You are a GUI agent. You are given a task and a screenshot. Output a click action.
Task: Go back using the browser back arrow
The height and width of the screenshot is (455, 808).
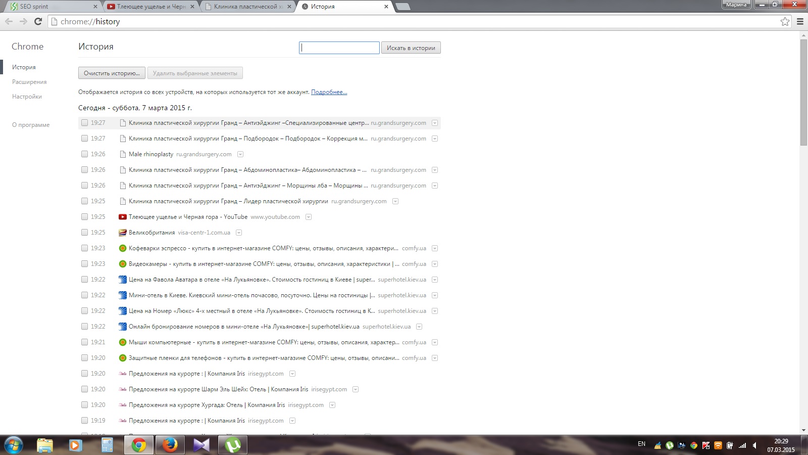coord(9,21)
